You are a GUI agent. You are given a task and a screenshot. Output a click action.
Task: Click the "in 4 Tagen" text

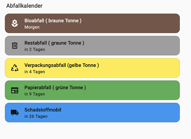[35, 72]
